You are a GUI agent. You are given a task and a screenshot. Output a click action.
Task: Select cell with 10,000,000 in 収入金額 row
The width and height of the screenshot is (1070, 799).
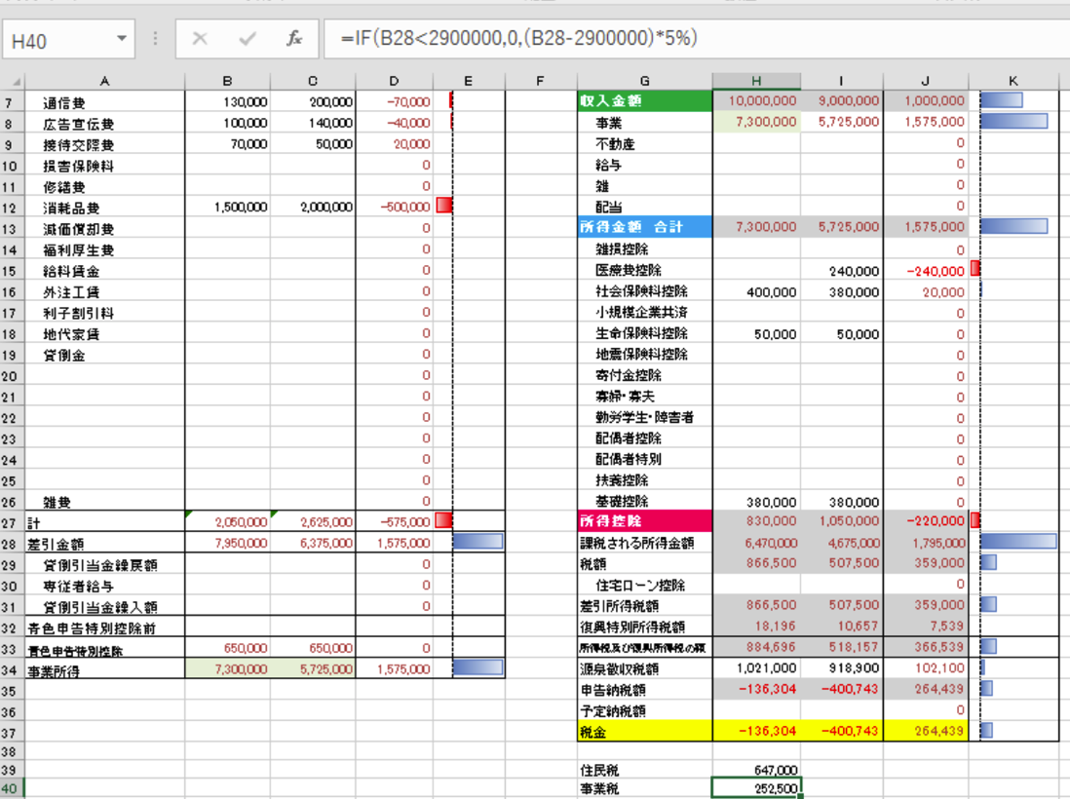(x=756, y=101)
